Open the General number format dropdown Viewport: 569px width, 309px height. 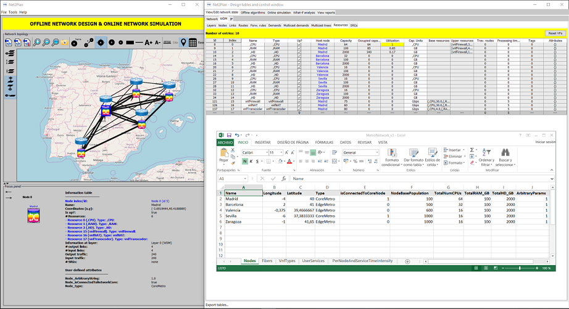coord(376,152)
